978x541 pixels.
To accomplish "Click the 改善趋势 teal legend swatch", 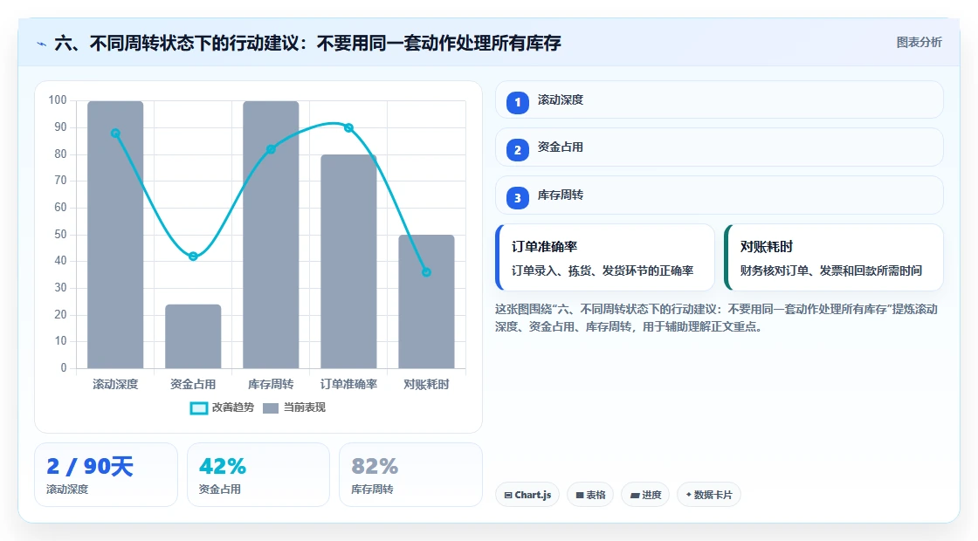I will coord(198,408).
